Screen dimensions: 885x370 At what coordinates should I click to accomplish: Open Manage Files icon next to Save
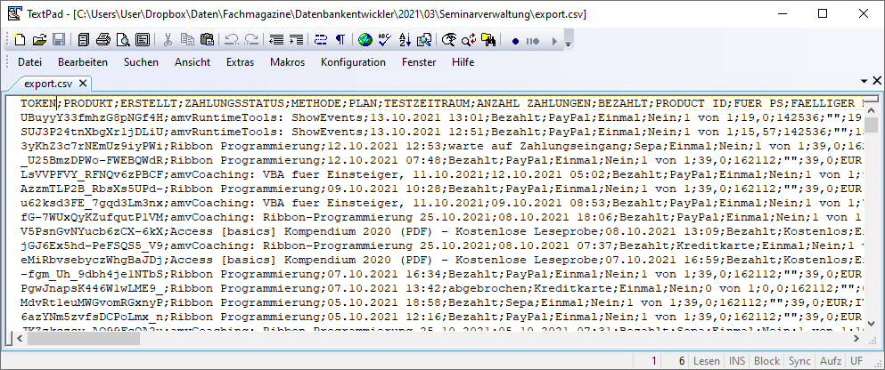click(84, 40)
